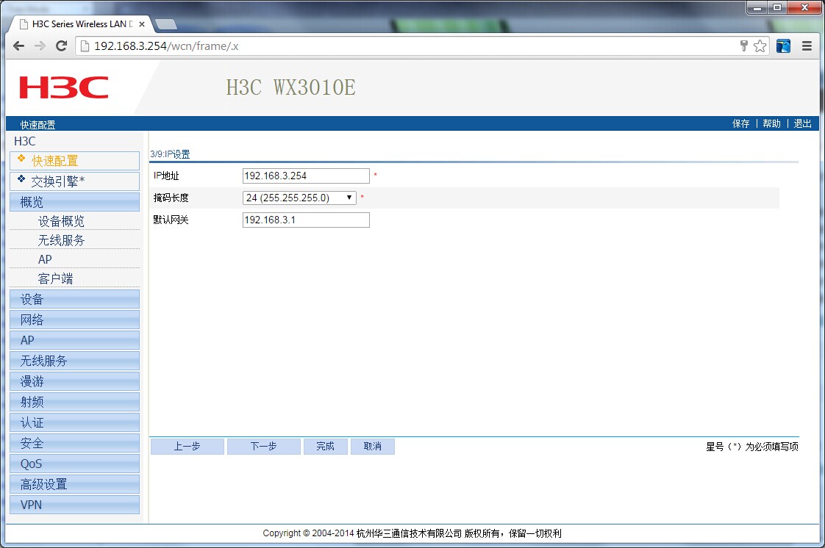Click the 完成 button

click(x=325, y=446)
